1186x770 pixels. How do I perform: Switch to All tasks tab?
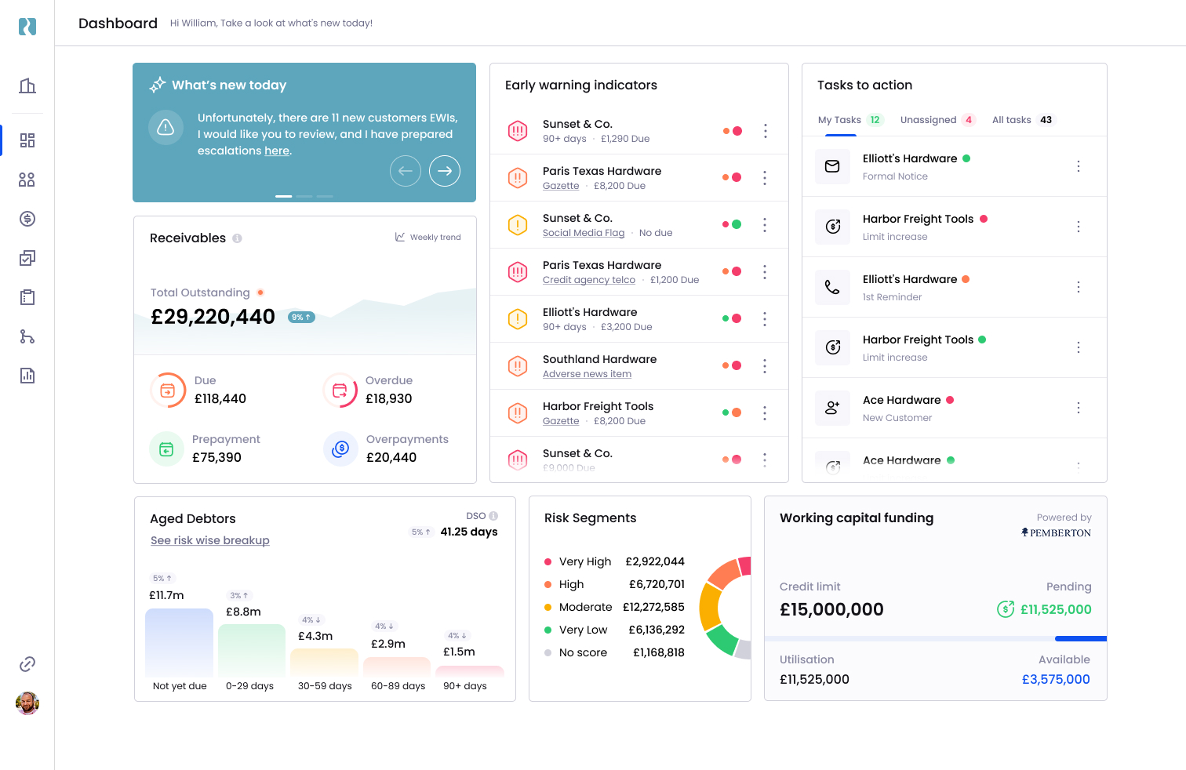tap(1024, 120)
